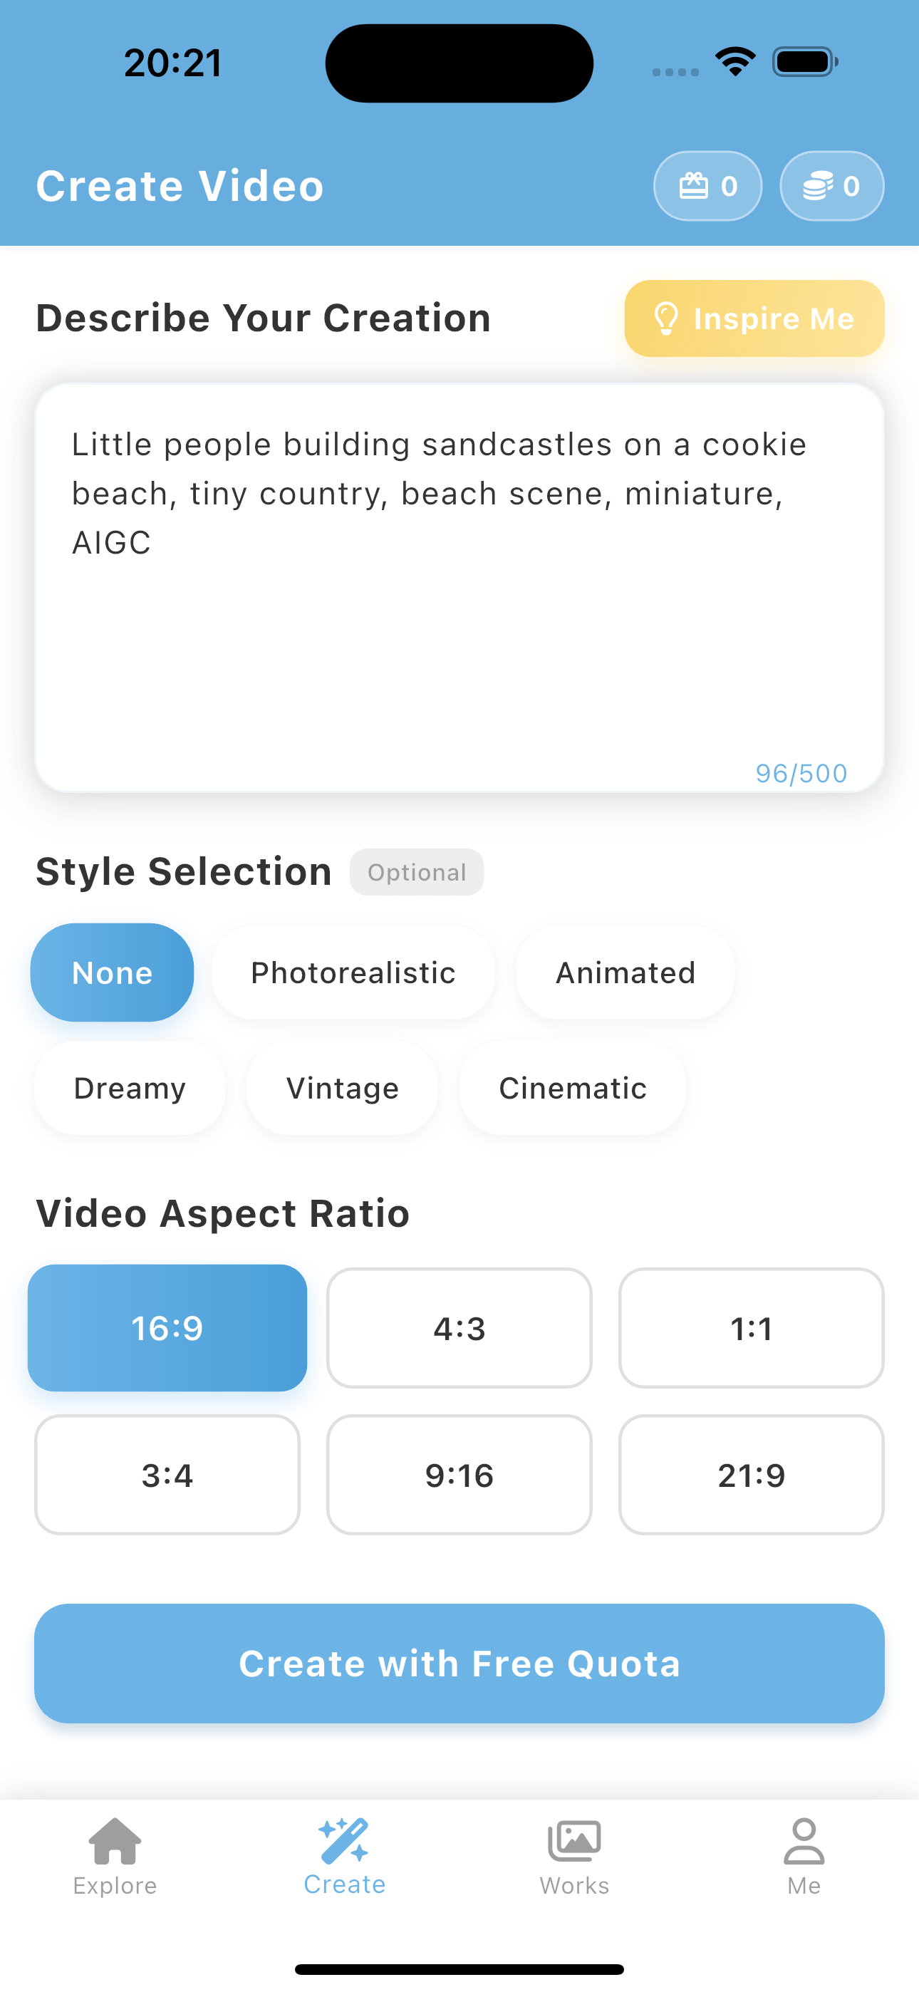919x1992 pixels.
Task: Pick the 9:16 vertical ratio
Action: 459,1475
